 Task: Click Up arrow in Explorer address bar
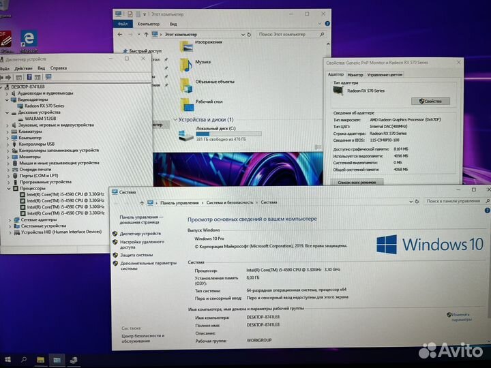146,35
